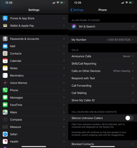The width and height of the screenshot is (137, 148).
Task: Select the Health heart icon
Action: [x=5, y=142]
